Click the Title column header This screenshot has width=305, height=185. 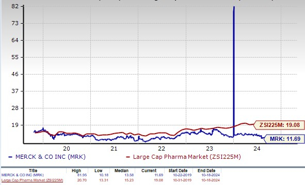(x=33, y=171)
